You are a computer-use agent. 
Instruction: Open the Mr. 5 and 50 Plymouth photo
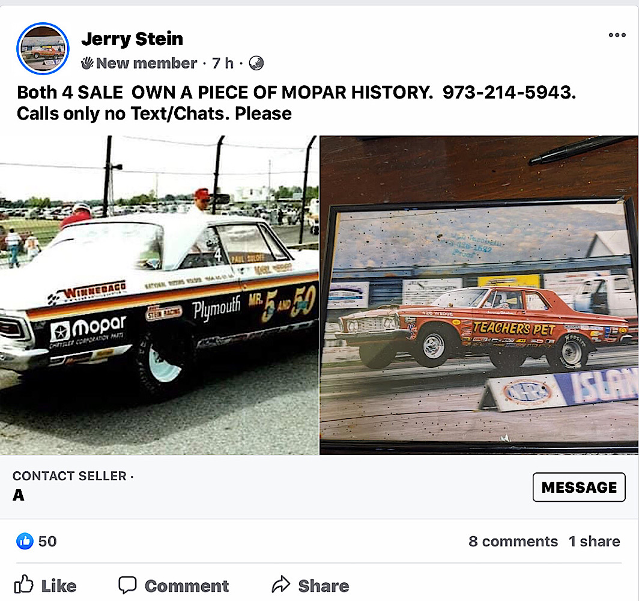coord(159,295)
